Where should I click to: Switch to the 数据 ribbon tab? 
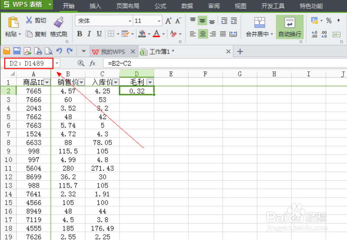187,6
